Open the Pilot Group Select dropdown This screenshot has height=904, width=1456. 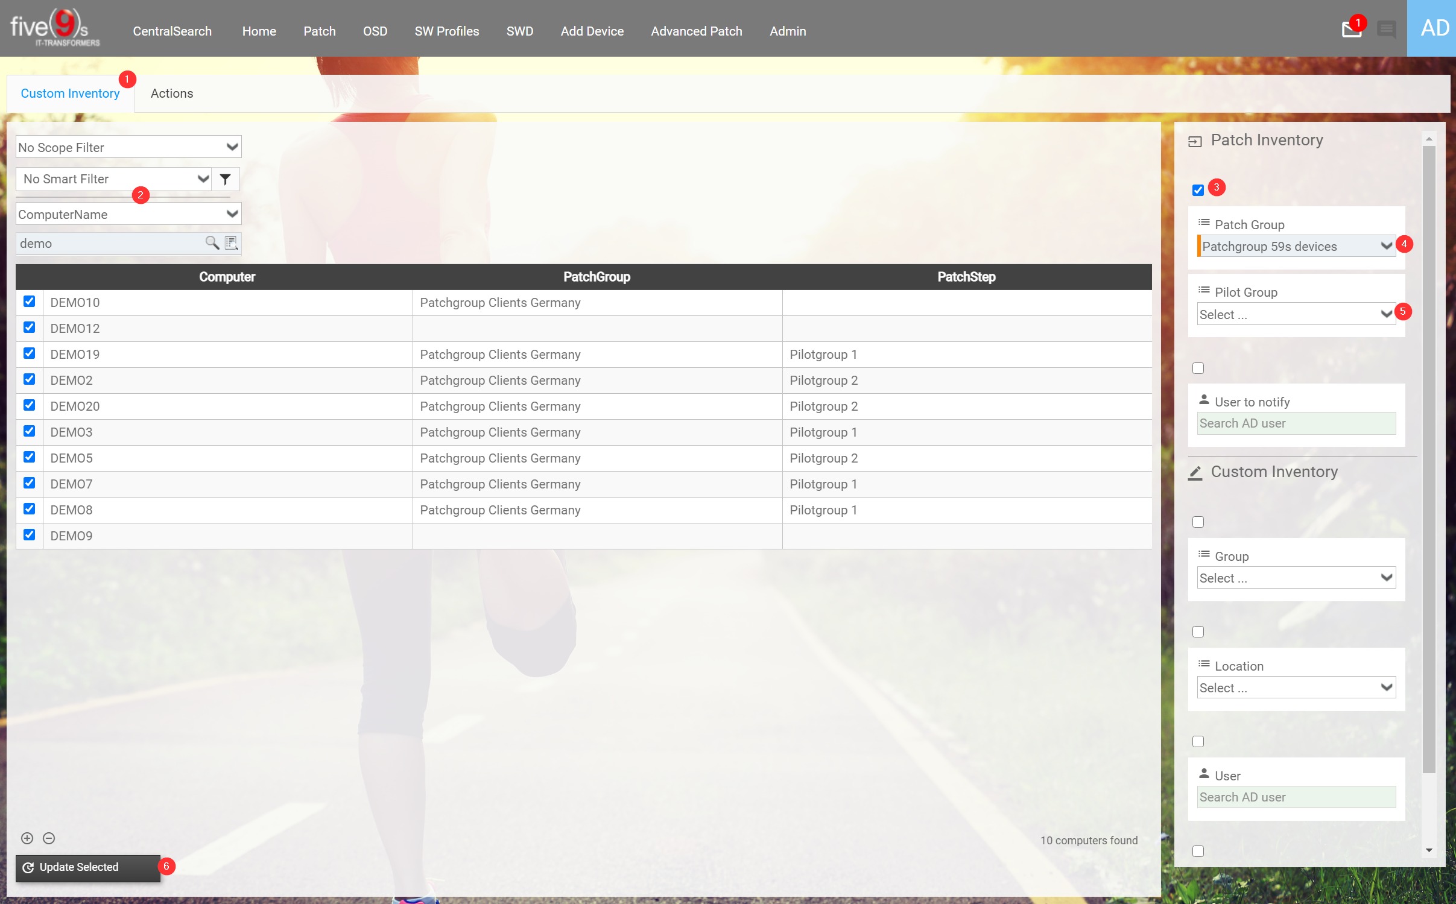click(1296, 314)
